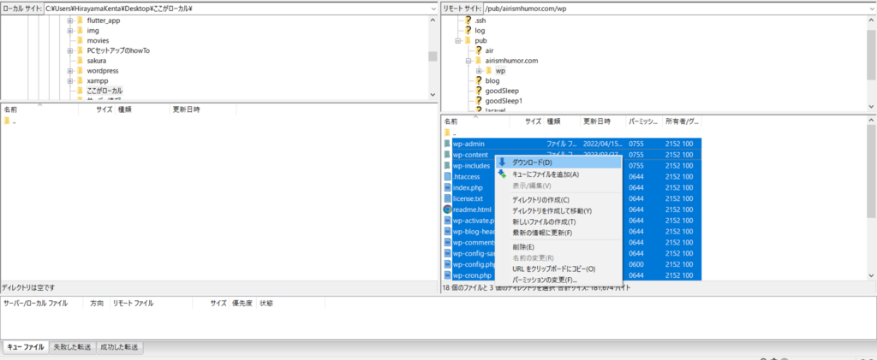Click the question-mark icon beside goodSleep1
Viewport: 877px width, 360px height.
pyautogui.click(x=479, y=101)
